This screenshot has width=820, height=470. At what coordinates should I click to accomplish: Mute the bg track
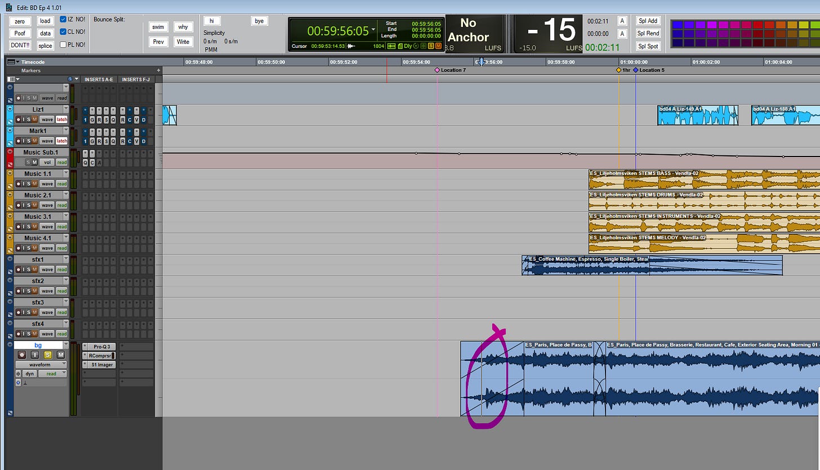[x=61, y=355]
